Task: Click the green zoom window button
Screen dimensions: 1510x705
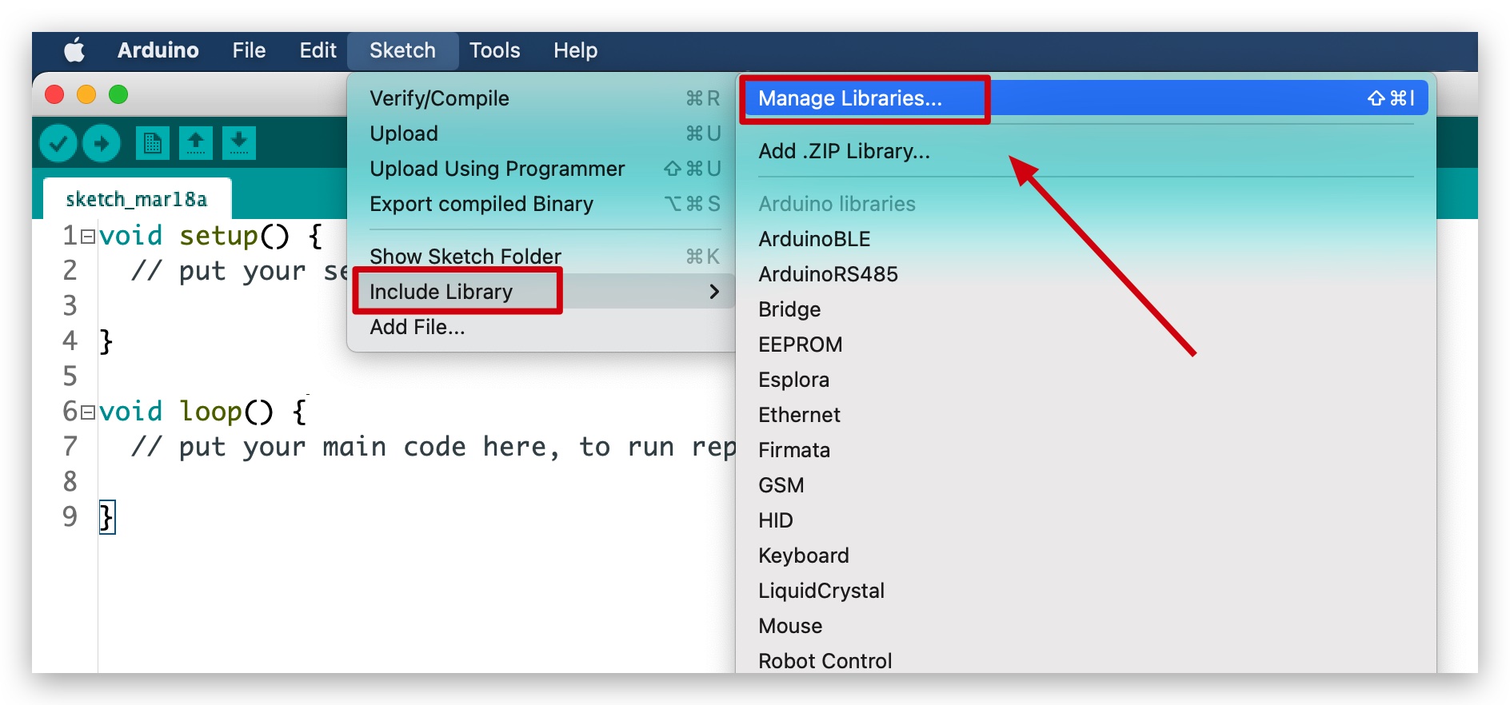Action: click(118, 95)
